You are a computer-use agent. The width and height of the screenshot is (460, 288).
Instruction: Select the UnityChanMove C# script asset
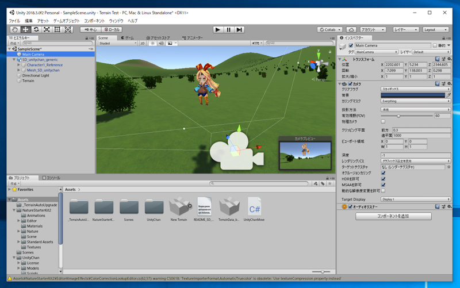[254, 209]
